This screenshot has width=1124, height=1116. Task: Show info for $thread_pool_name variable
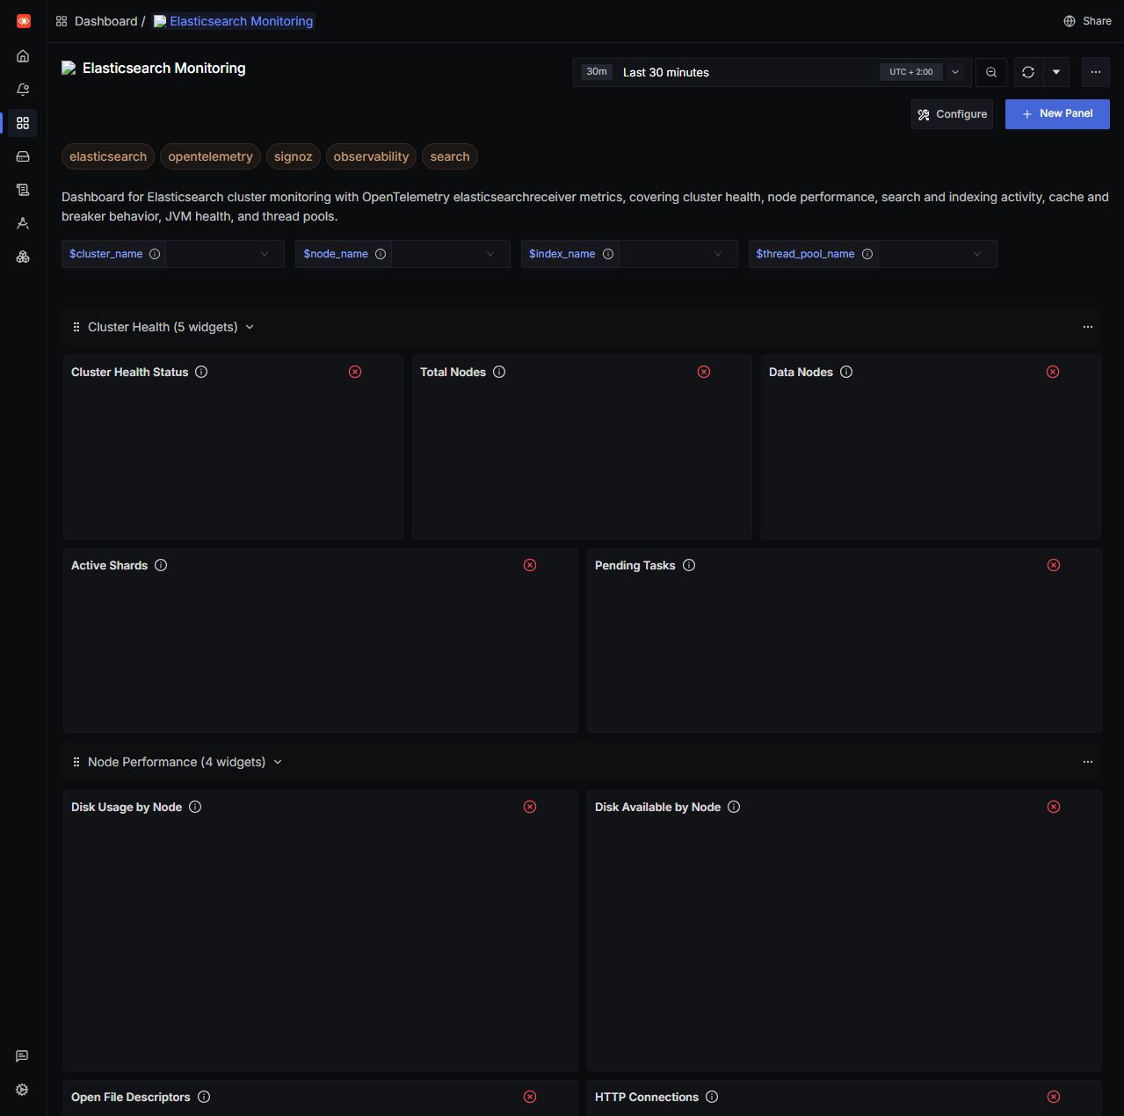(x=867, y=254)
